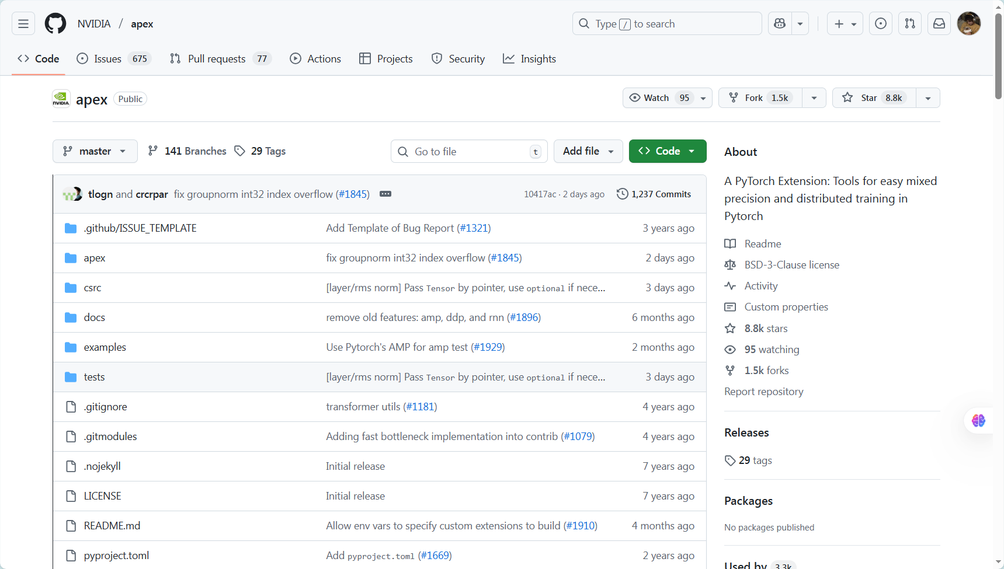Switch to the Insights tab
Screen dimensions: 1004x569
(530, 59)
